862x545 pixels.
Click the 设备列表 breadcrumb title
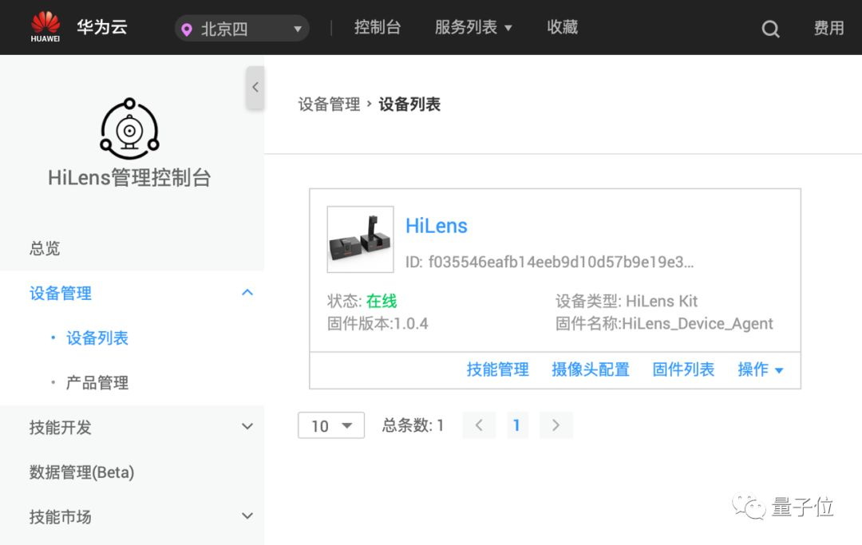[409, 105]
